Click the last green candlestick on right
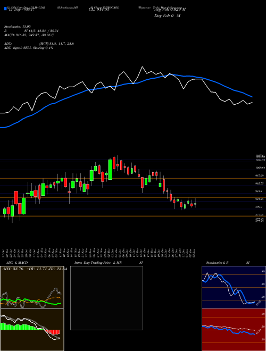 point(195,204)
